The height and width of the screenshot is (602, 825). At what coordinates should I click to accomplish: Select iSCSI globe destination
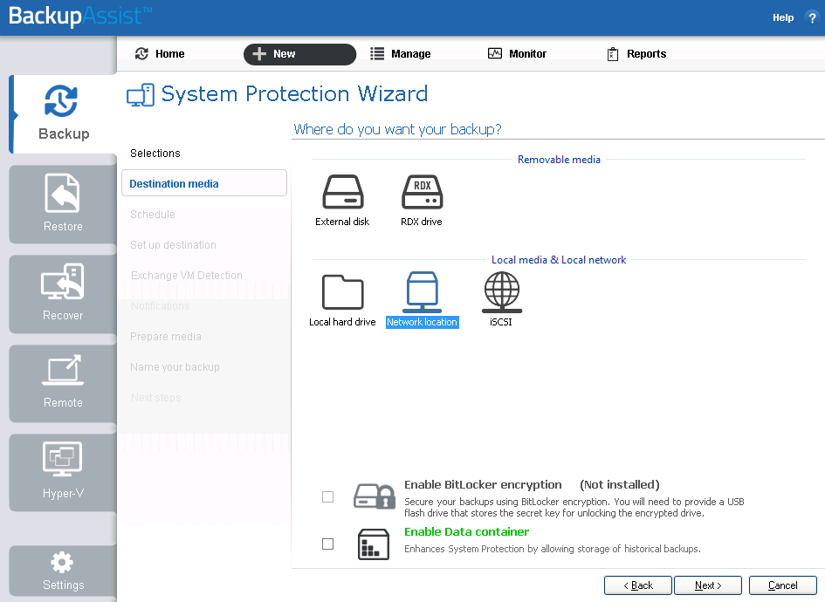(501, 300)
